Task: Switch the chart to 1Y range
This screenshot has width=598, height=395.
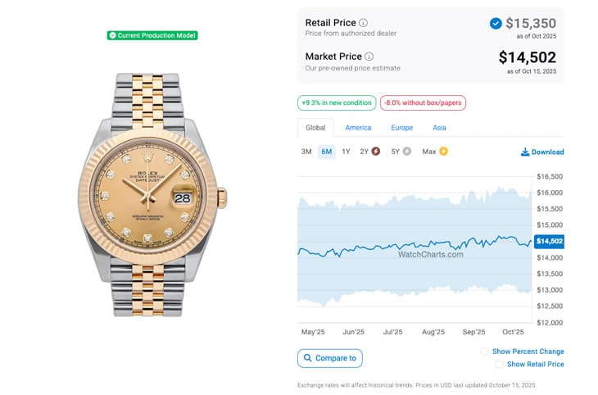Action: [x=346, y=152]
